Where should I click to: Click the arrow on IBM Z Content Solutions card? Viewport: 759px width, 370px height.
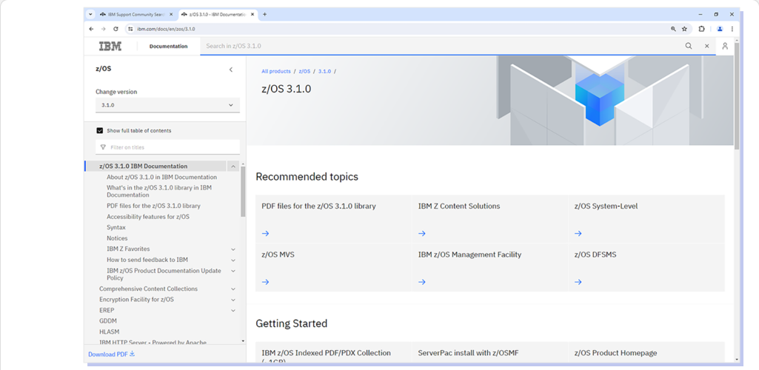coord(421,233)
